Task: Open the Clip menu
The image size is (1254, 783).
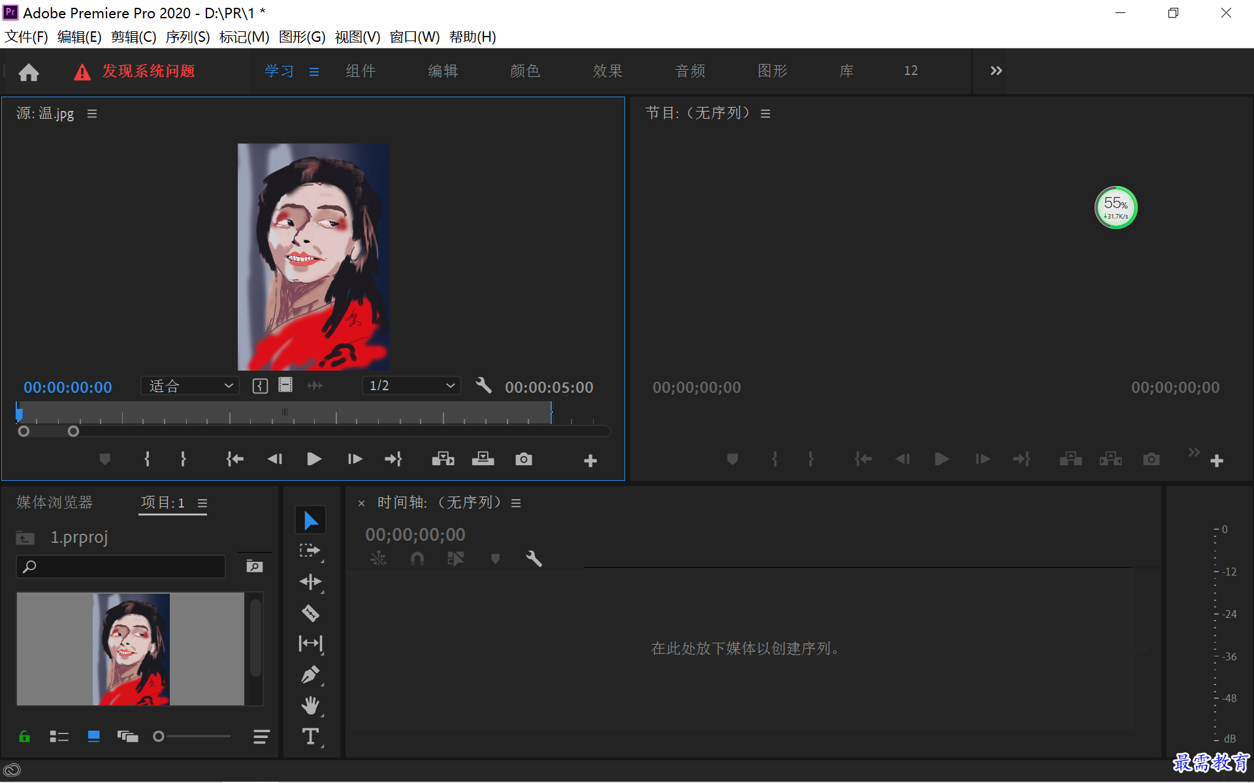Action: [134, 37]
